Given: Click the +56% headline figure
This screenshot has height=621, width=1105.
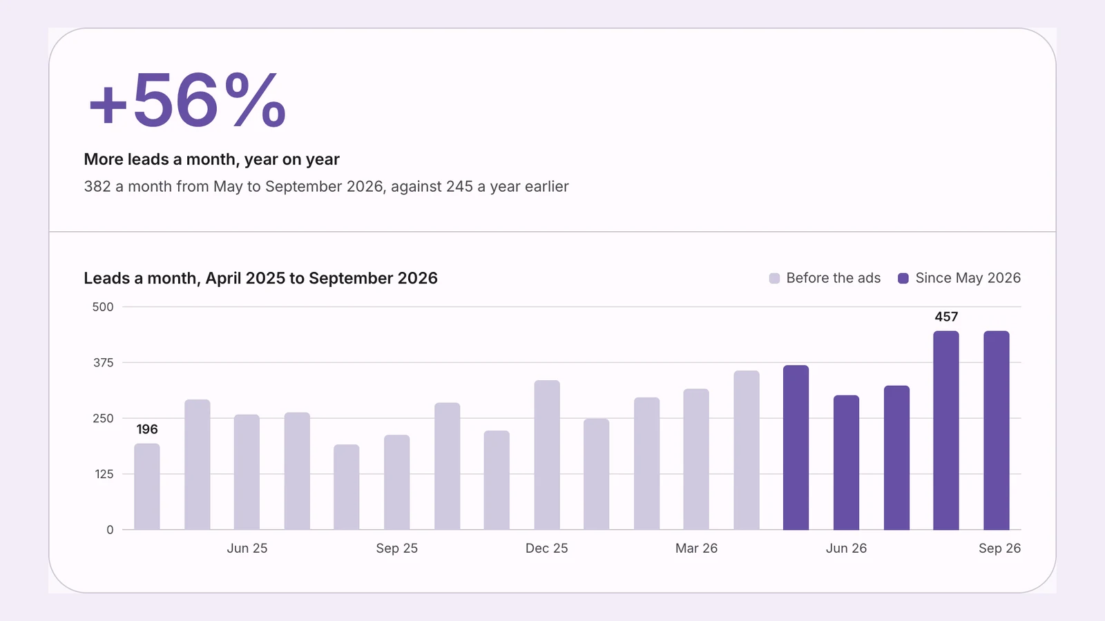Looking at the screenshot, I should (187, 101).
